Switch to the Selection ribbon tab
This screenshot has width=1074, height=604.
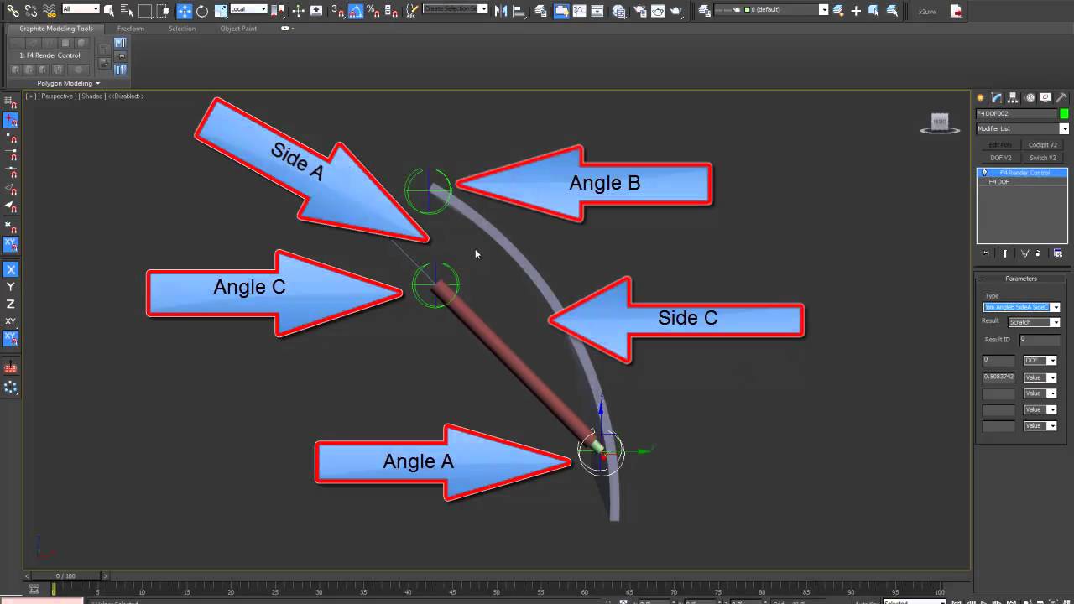tap(182, 29)
